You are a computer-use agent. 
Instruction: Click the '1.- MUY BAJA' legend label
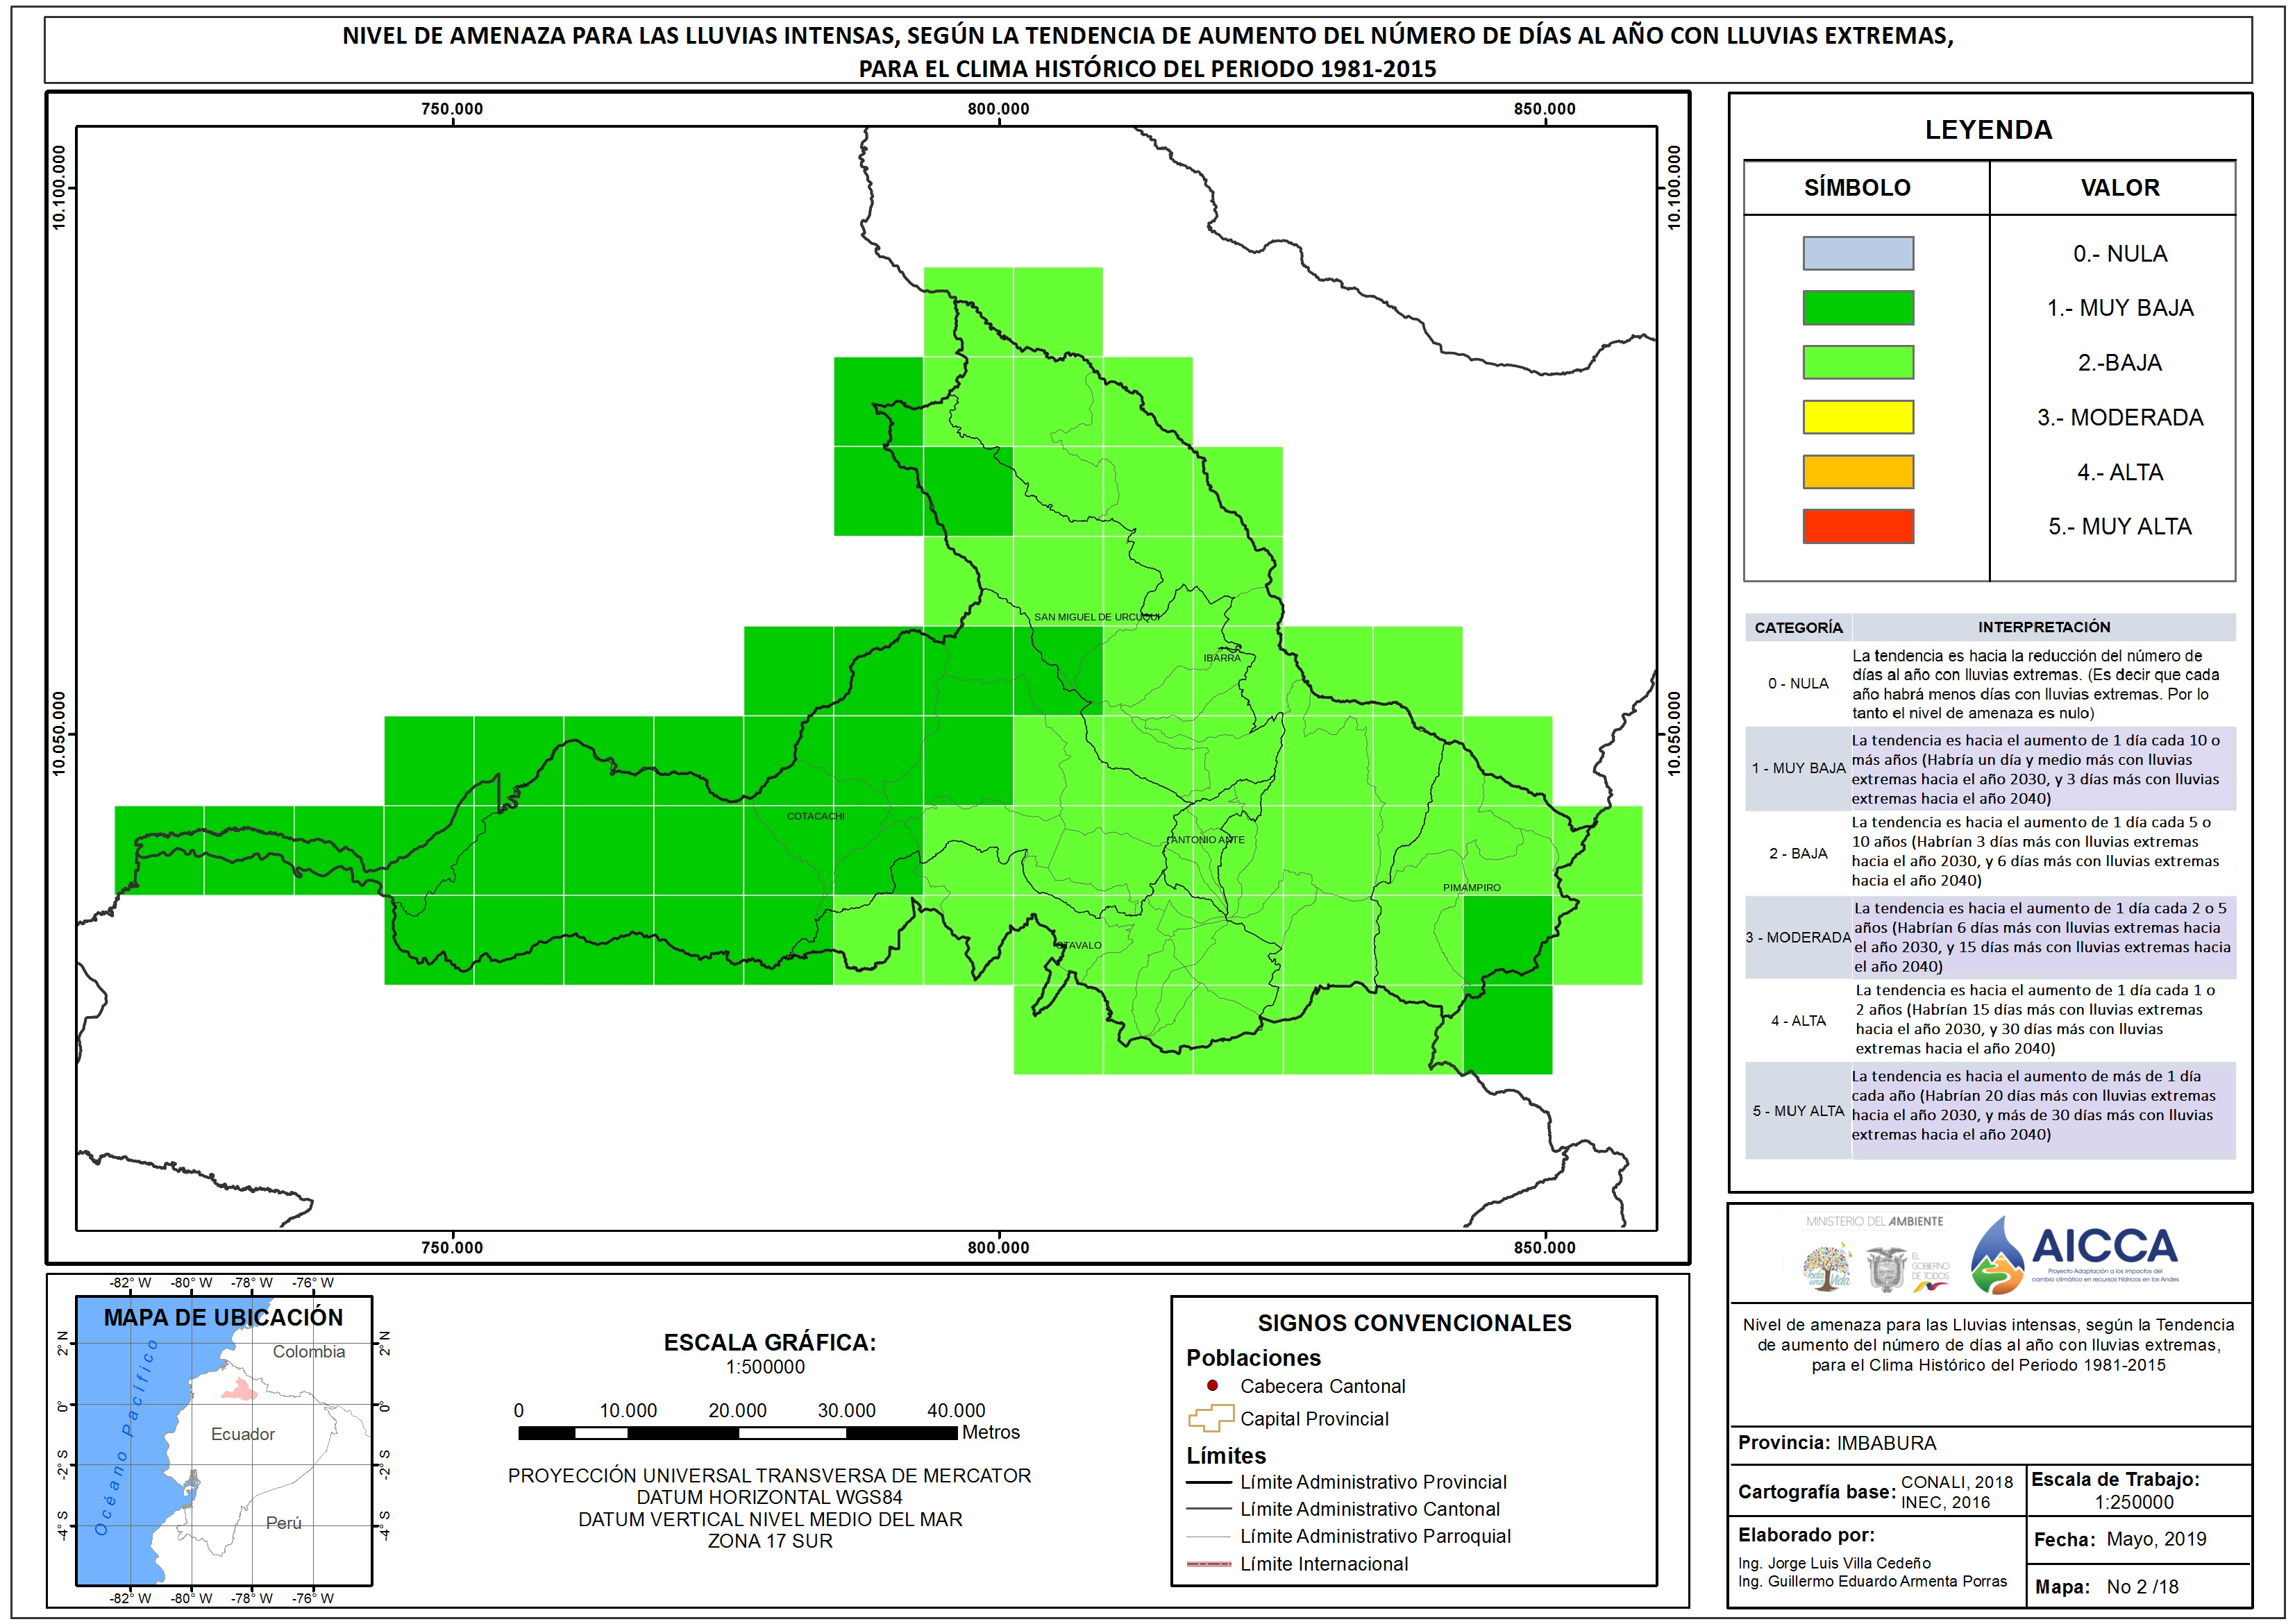click(x=2119, y=308)
